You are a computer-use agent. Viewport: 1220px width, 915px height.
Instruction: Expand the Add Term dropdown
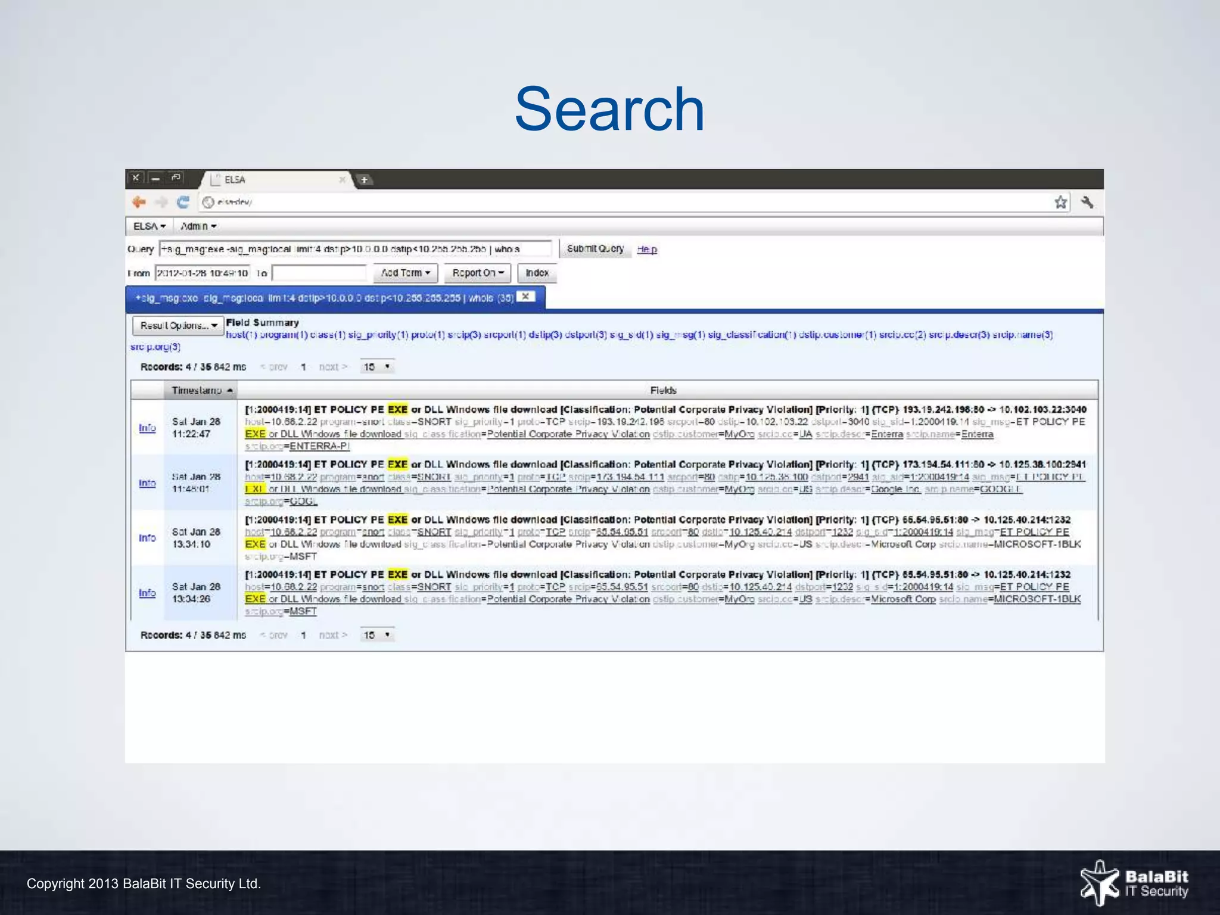coord(406,273)
